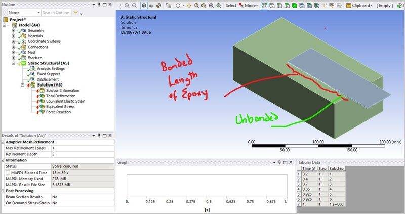405x214 pixels.
Task: Click the Fracture node icon
Action: point(23,58)
